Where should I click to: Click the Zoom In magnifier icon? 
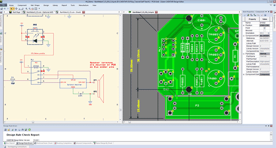[x=26, y=9]
